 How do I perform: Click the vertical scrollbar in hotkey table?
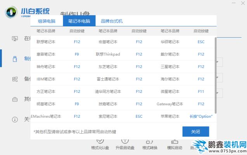tap(216, 75)
